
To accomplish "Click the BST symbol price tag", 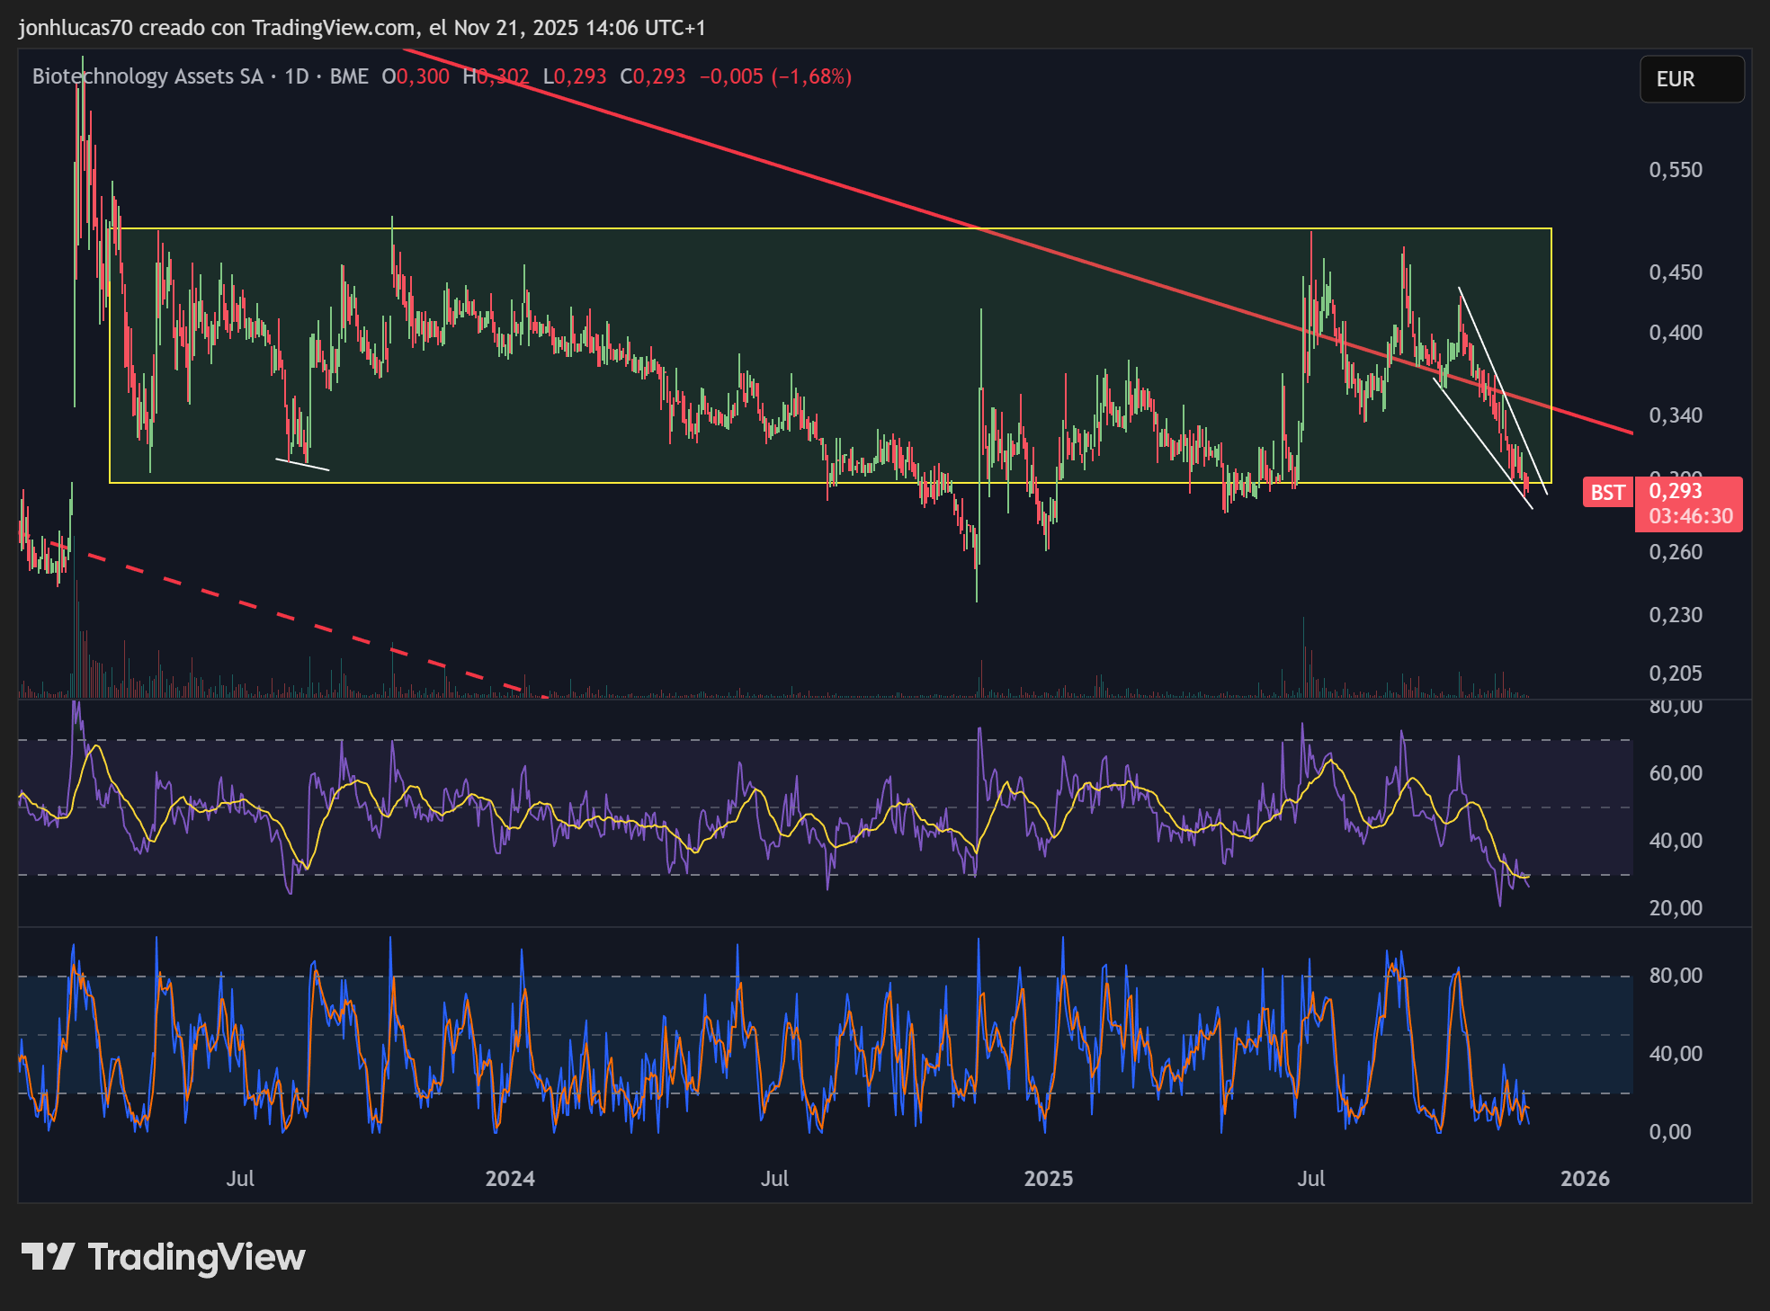I will point(1607,493).
